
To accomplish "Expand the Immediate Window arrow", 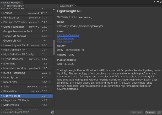I will click(x=2, y=68).
